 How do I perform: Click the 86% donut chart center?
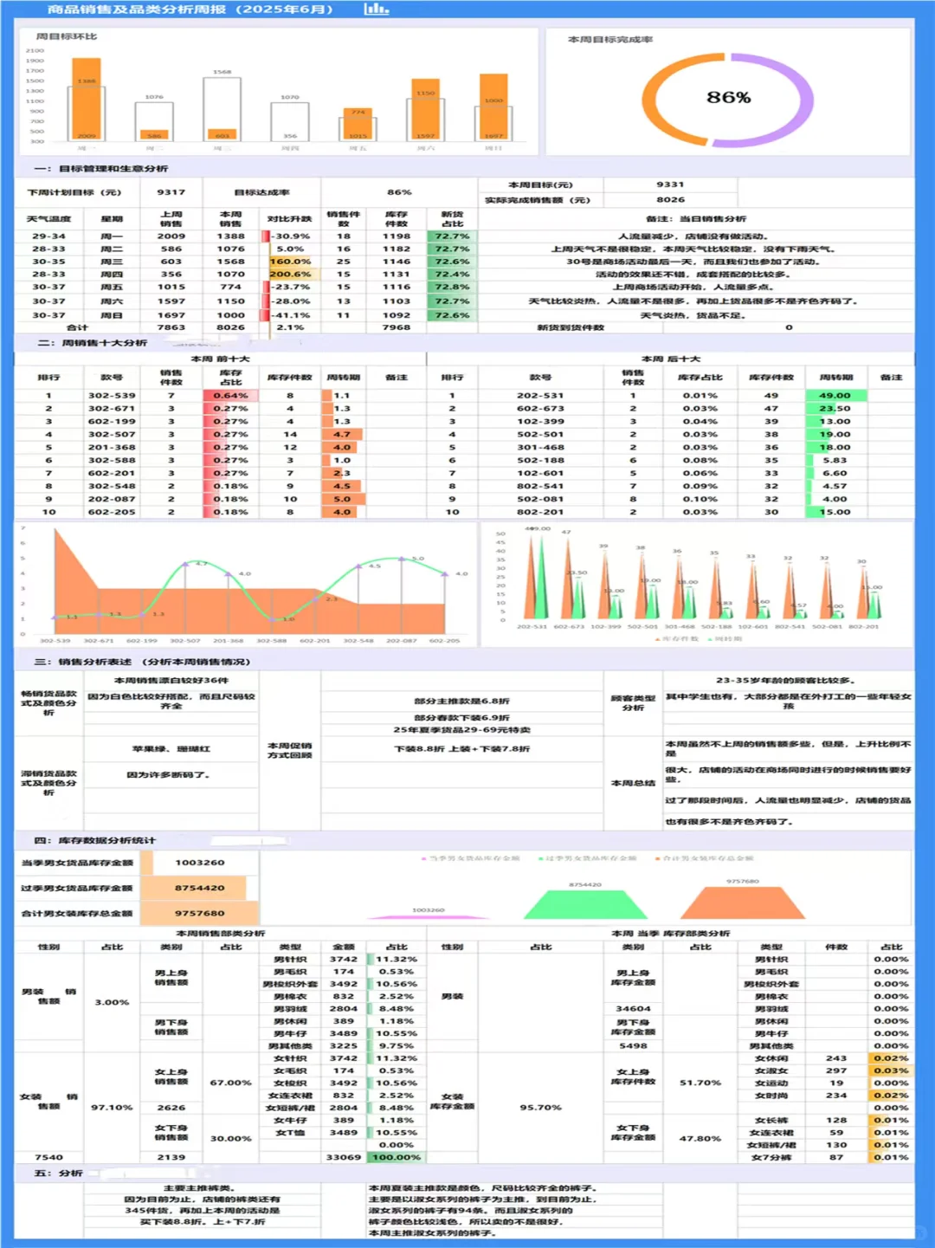728,98
